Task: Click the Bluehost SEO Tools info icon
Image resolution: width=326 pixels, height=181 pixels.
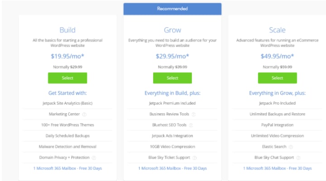Action: pos(191,125)
